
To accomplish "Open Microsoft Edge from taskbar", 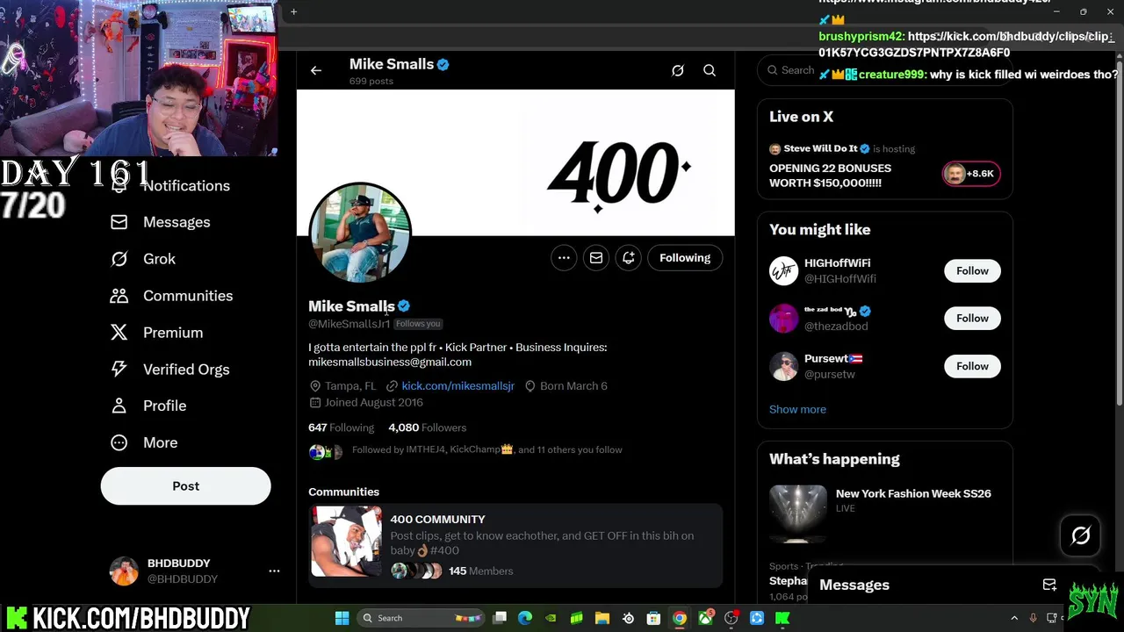I will click(x=525, y=618).
